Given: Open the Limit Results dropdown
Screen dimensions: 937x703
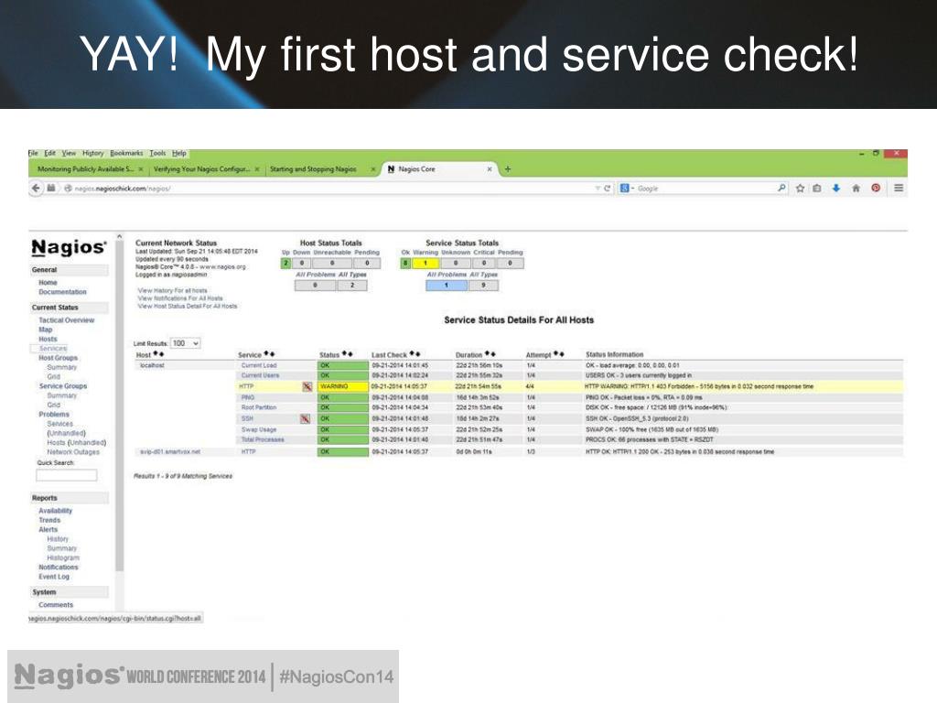Looking at the screenshot, I should (185, 343).
